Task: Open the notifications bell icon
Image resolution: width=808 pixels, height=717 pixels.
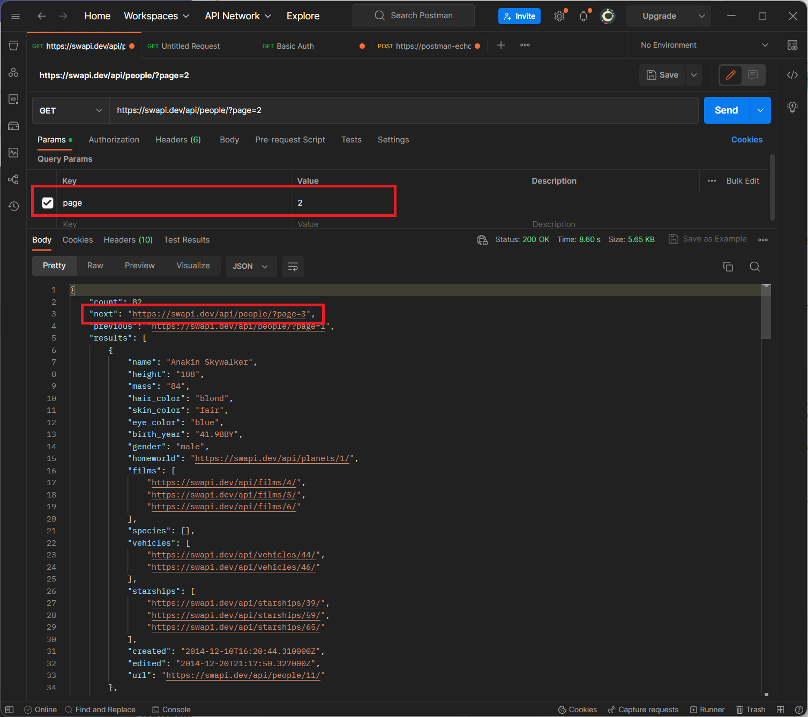Action: pos(583,16)
